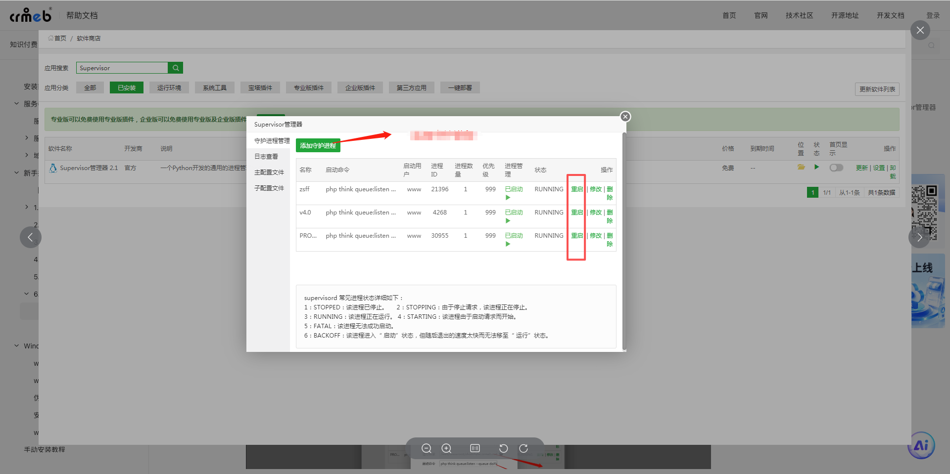Filter apps by 企业版插件 category

click(360, 87)
